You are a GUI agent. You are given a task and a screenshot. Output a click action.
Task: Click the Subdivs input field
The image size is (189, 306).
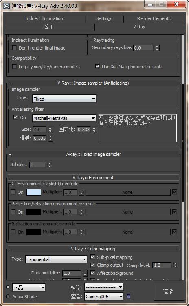point(37,165)
